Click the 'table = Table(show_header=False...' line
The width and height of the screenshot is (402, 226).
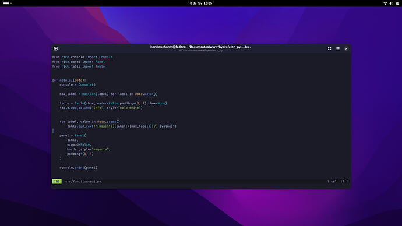point(114,103)
